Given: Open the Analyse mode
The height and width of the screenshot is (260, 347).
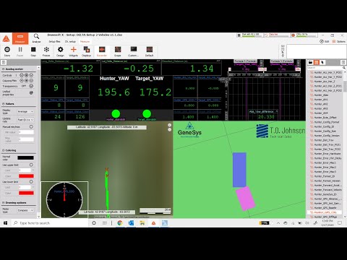Looking at the screenshot, I should (x=36, y=38).
